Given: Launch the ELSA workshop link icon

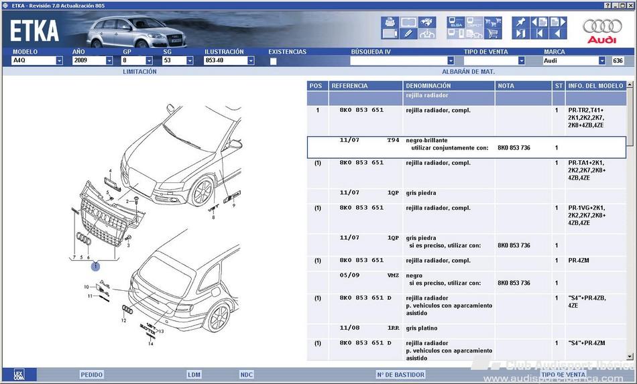Looking at the screenshot, I should (456, 22).
